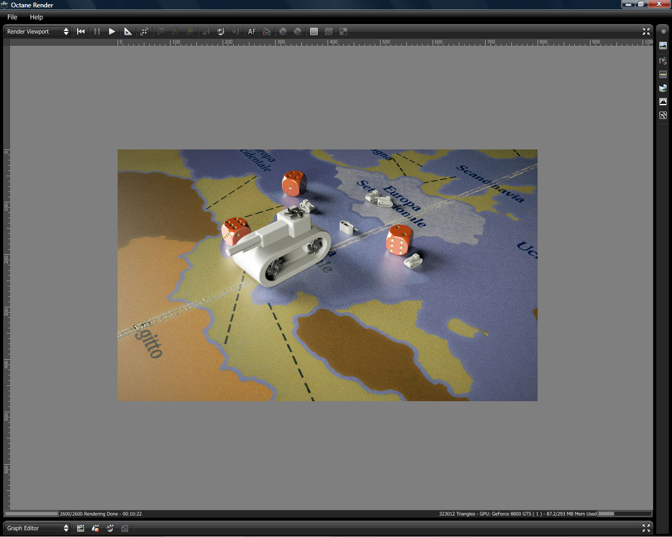Close the Octane Render window

(660, 4)
